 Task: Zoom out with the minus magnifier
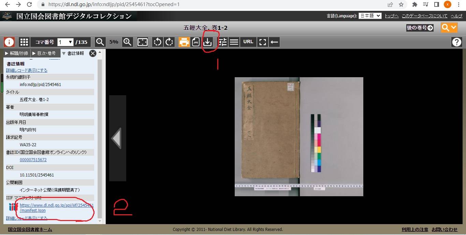100,42
